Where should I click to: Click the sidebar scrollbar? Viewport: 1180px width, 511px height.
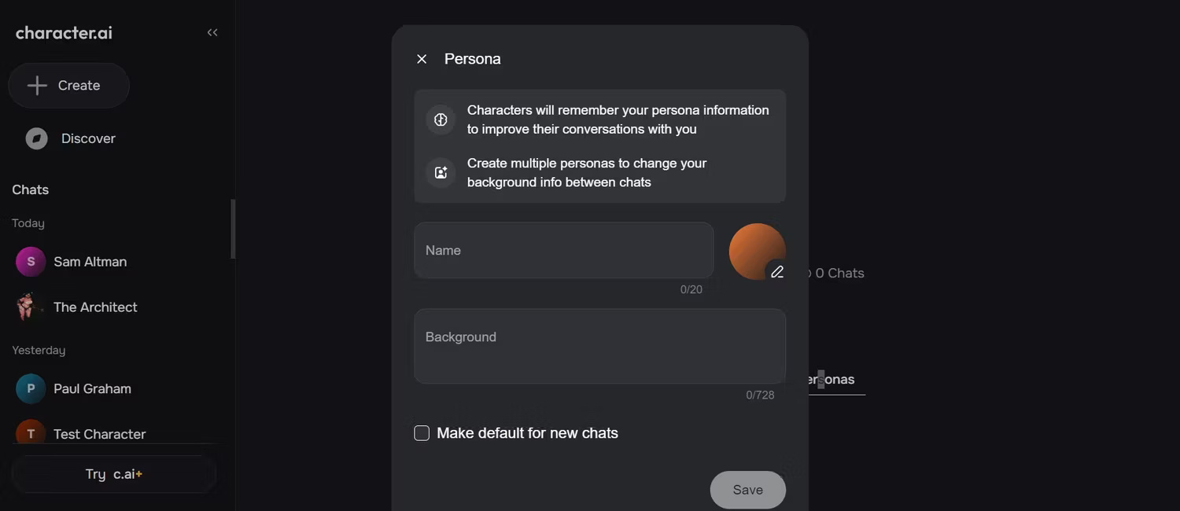(234, 228)
